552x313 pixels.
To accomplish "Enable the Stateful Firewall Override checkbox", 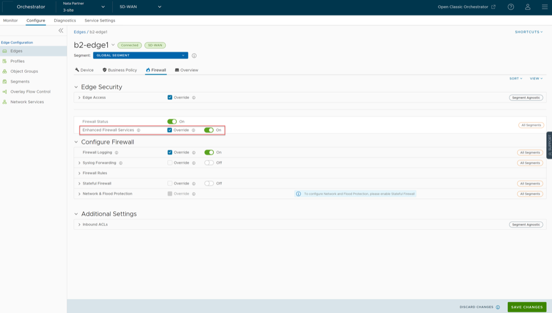I will [170, 183].
